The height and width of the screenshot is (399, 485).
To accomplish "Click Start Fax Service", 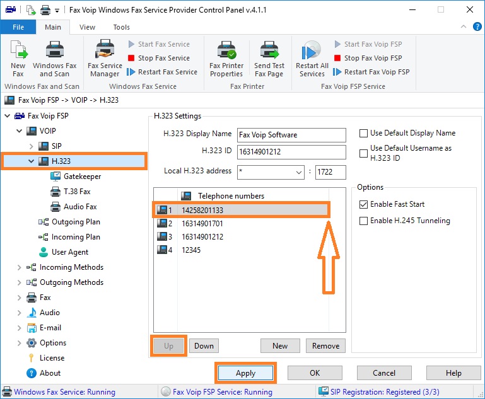I will pyautogui.click(x=159, y=44).
